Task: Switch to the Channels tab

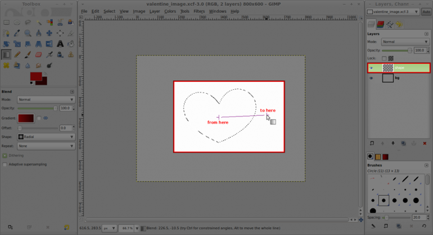Action: coord(380,25)
